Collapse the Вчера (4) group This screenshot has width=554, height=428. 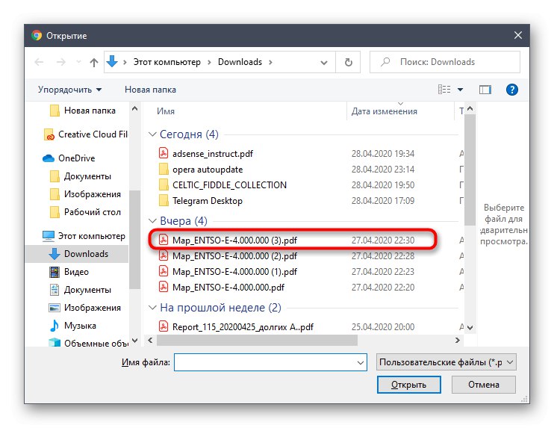[152, 221]
